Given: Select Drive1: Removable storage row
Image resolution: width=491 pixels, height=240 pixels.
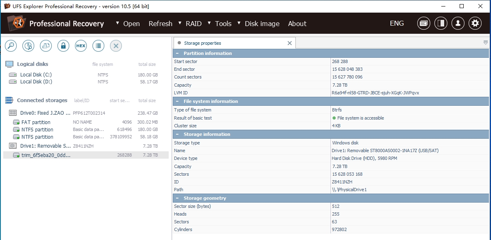Looking at the screenshot, I should tap(86, 146).
